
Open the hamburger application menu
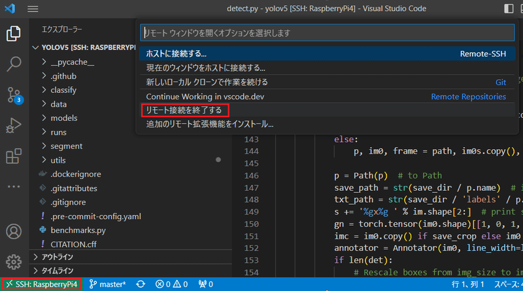33,9
